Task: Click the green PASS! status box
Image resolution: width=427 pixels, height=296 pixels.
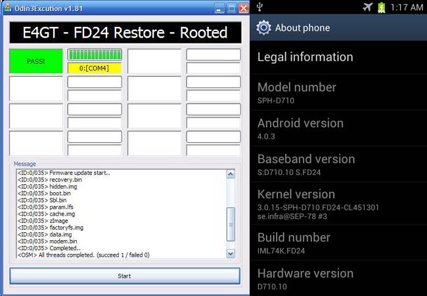Action: tap(36, 61)
